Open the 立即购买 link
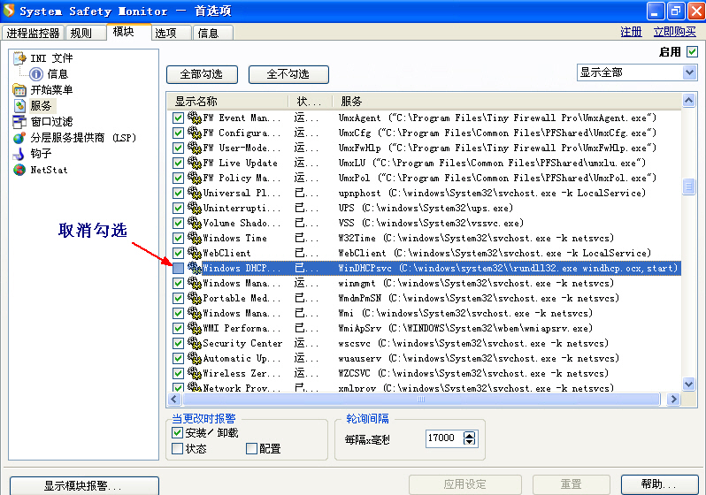Screen dimensions: 706x495 pos(674,32)
